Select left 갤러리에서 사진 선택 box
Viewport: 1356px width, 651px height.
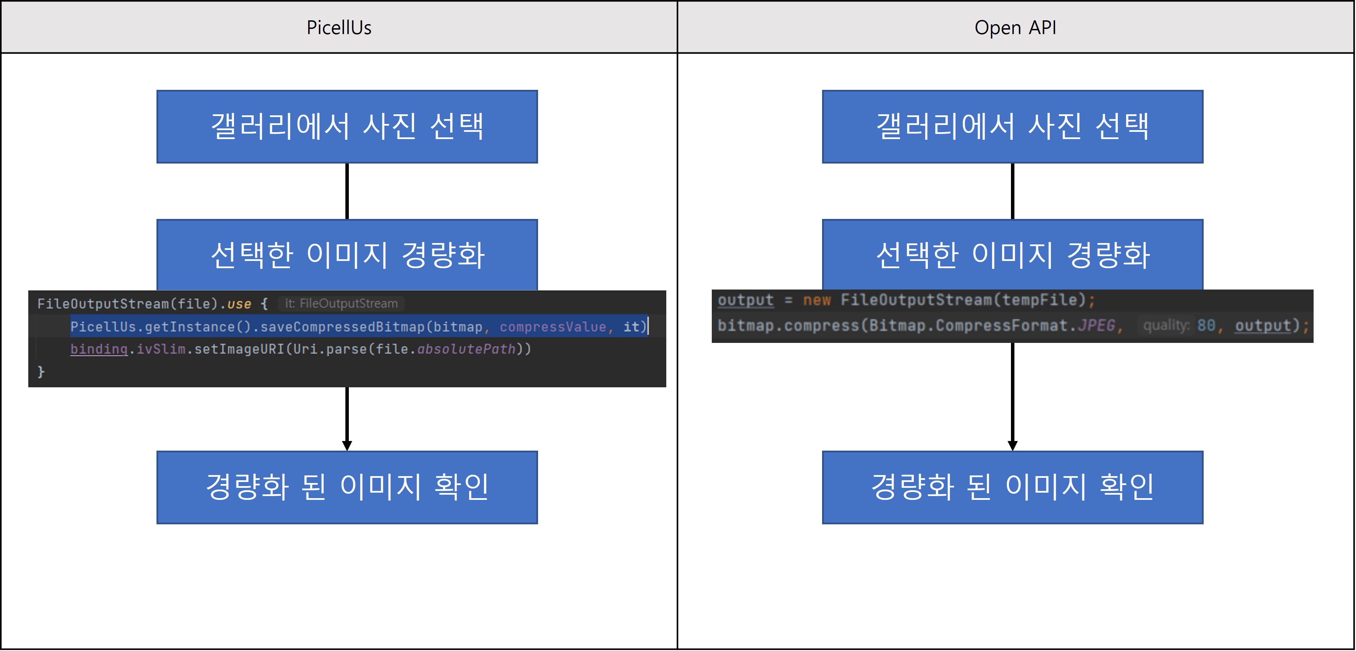pyautogui.click(x=347, y=127)
